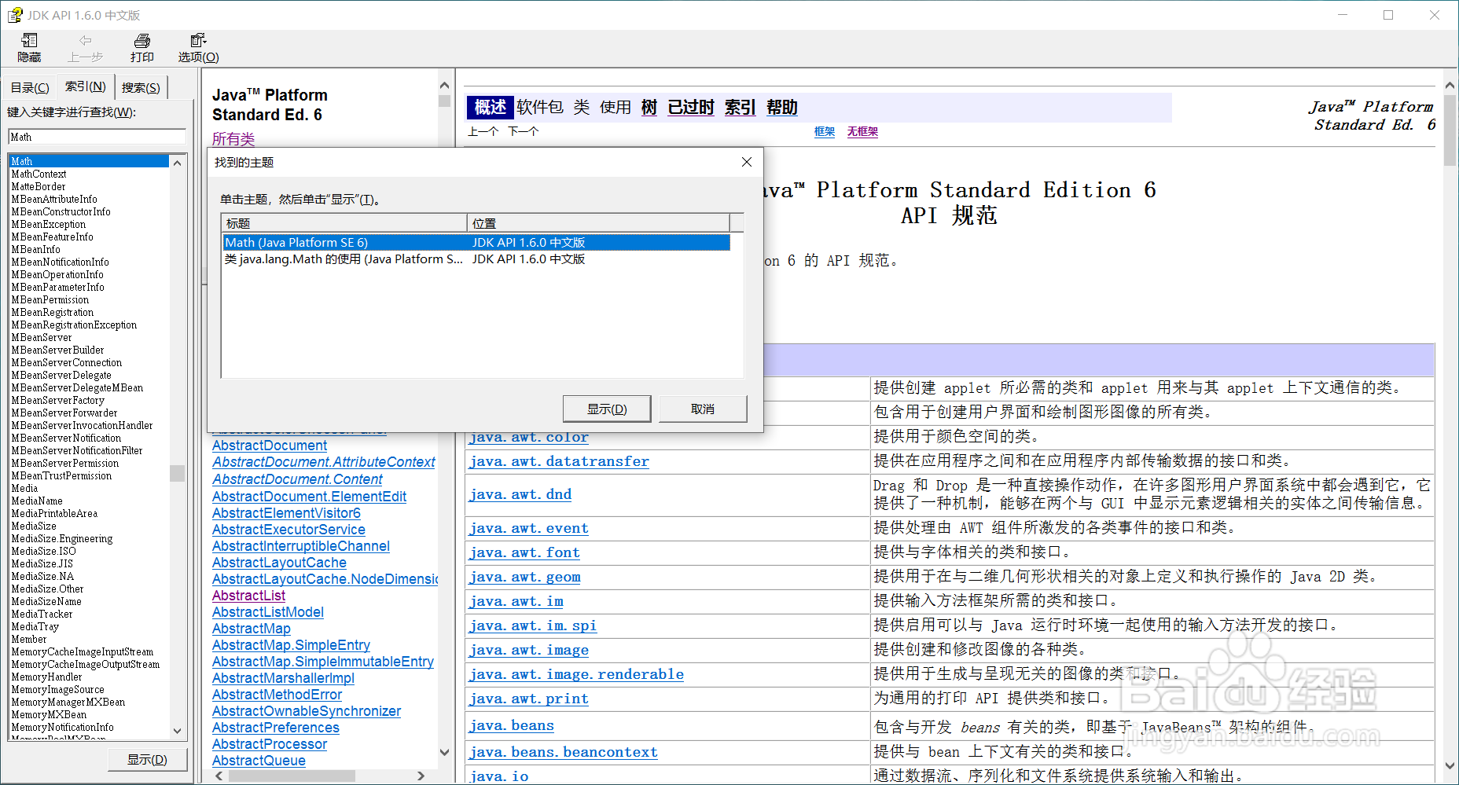Click the 无框架 link
This screenshot has height=785, width=1459.
tap(862, 131)
